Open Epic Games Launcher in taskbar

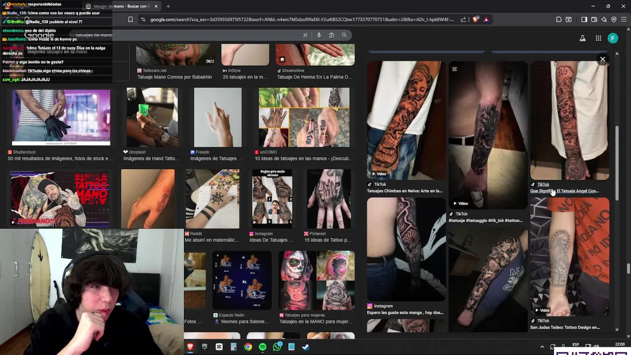click(205, 347)
